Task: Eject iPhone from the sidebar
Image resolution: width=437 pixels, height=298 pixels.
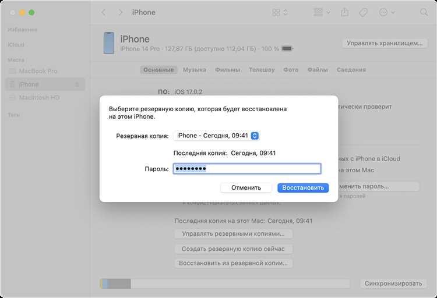Action: (77, 85)
